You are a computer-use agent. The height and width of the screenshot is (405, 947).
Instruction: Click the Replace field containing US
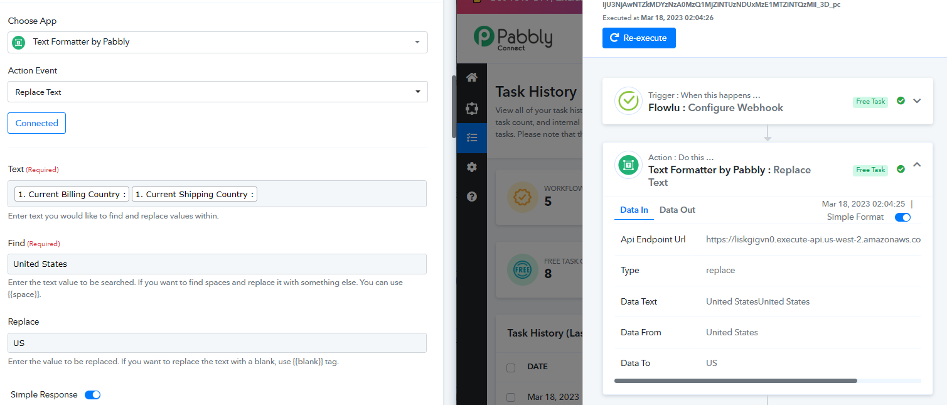point(217,343)
